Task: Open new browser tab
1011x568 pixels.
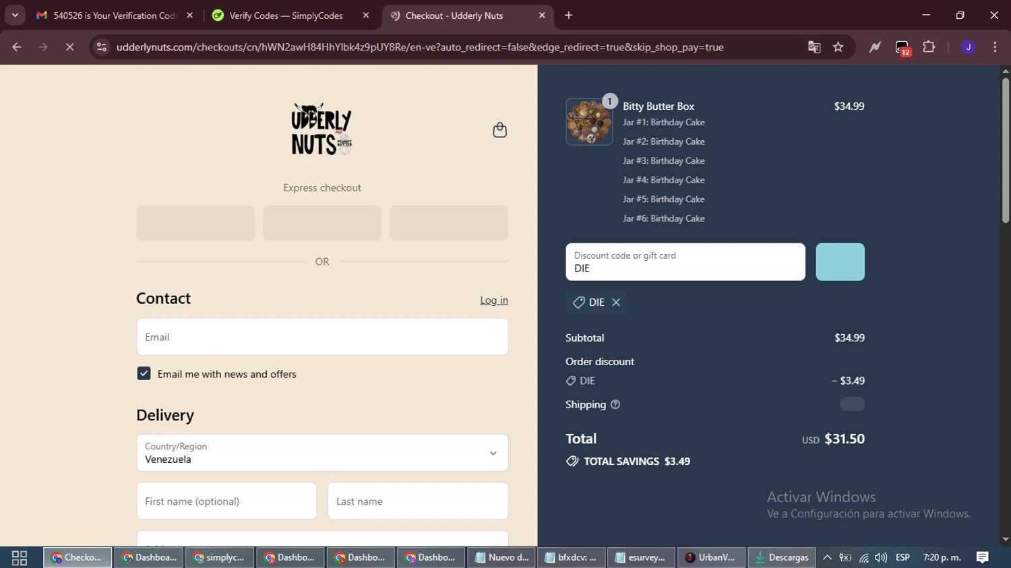Action: (569, 15)
